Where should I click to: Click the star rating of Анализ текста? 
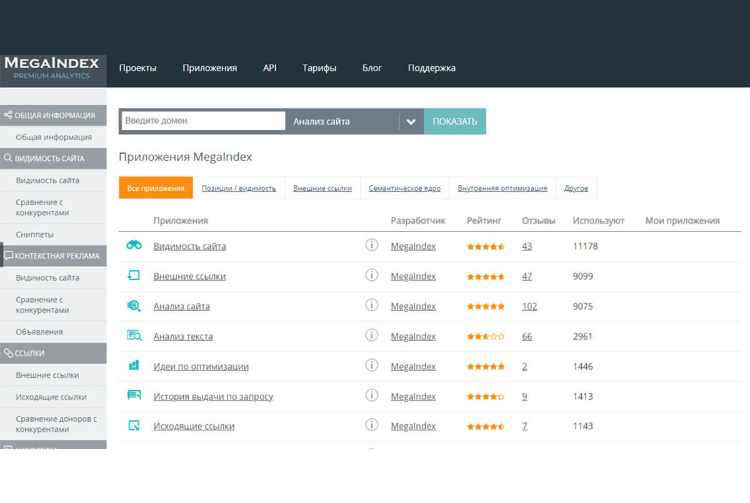[x=486, y=336]
